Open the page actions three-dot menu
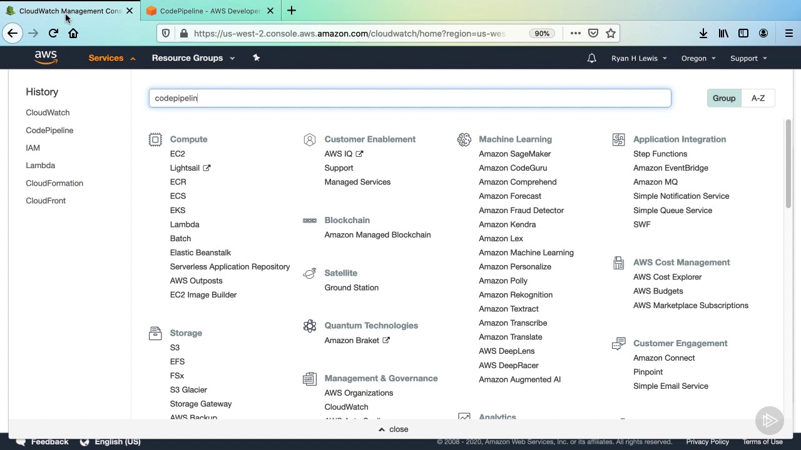The image size is (801, 450). [x=576, y=33]
